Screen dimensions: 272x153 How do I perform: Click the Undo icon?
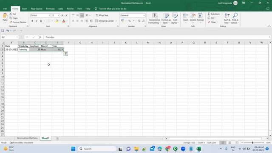[x=8, y=31]
